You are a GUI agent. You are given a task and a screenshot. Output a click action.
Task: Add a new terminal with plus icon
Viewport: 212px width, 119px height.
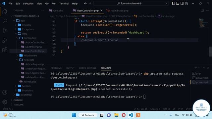196,68
